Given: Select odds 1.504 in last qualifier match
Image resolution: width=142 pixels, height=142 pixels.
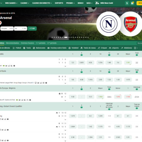Looking at the screenshot, I should 90,137.
